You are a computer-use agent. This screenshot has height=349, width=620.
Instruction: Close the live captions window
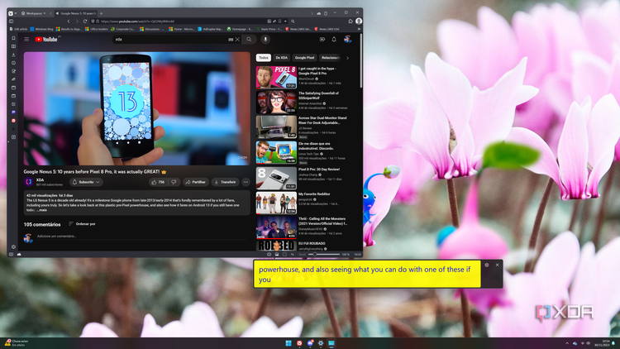(x=497, y=265)
